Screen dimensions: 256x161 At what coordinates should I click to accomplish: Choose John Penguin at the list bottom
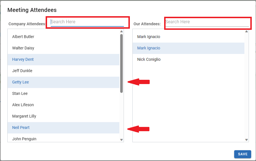pos(24,139)
